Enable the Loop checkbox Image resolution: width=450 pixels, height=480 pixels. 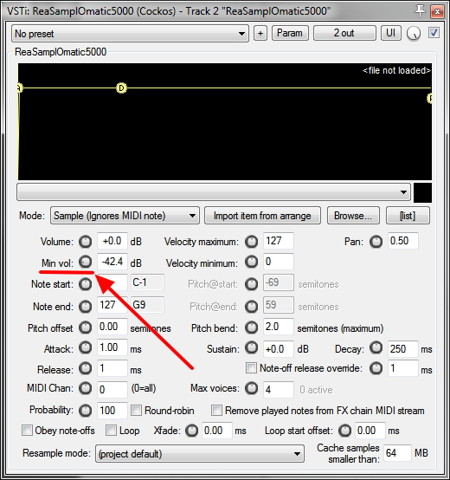coord(111,430)
